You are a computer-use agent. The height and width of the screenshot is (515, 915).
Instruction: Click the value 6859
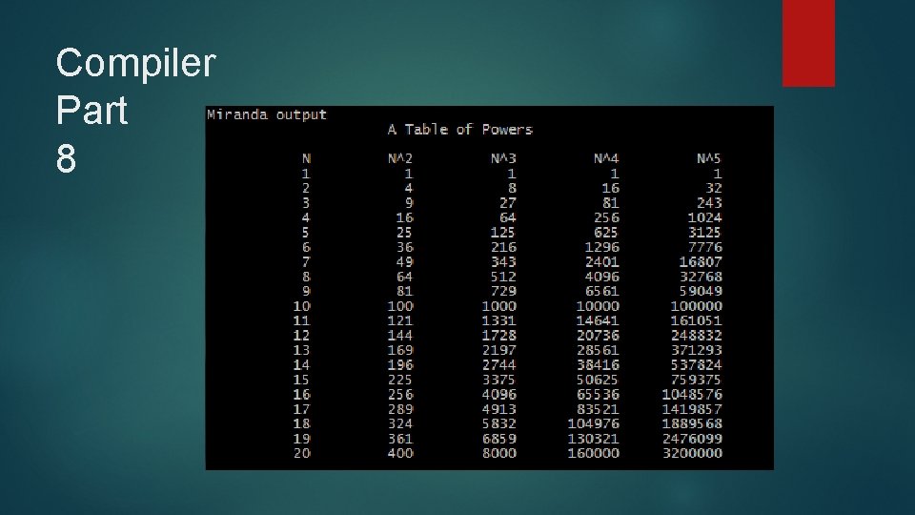click(498, 439)
